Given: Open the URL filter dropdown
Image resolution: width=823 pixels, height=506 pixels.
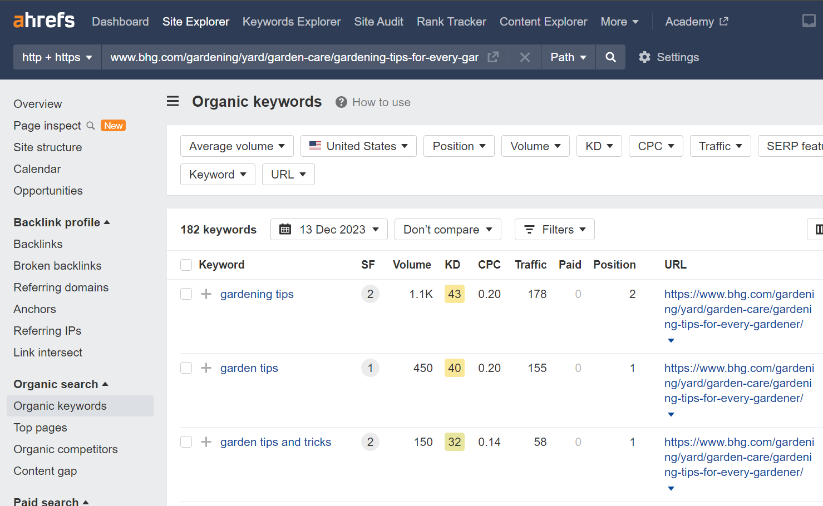Looking at the screenshot, I should click(288, 175).
